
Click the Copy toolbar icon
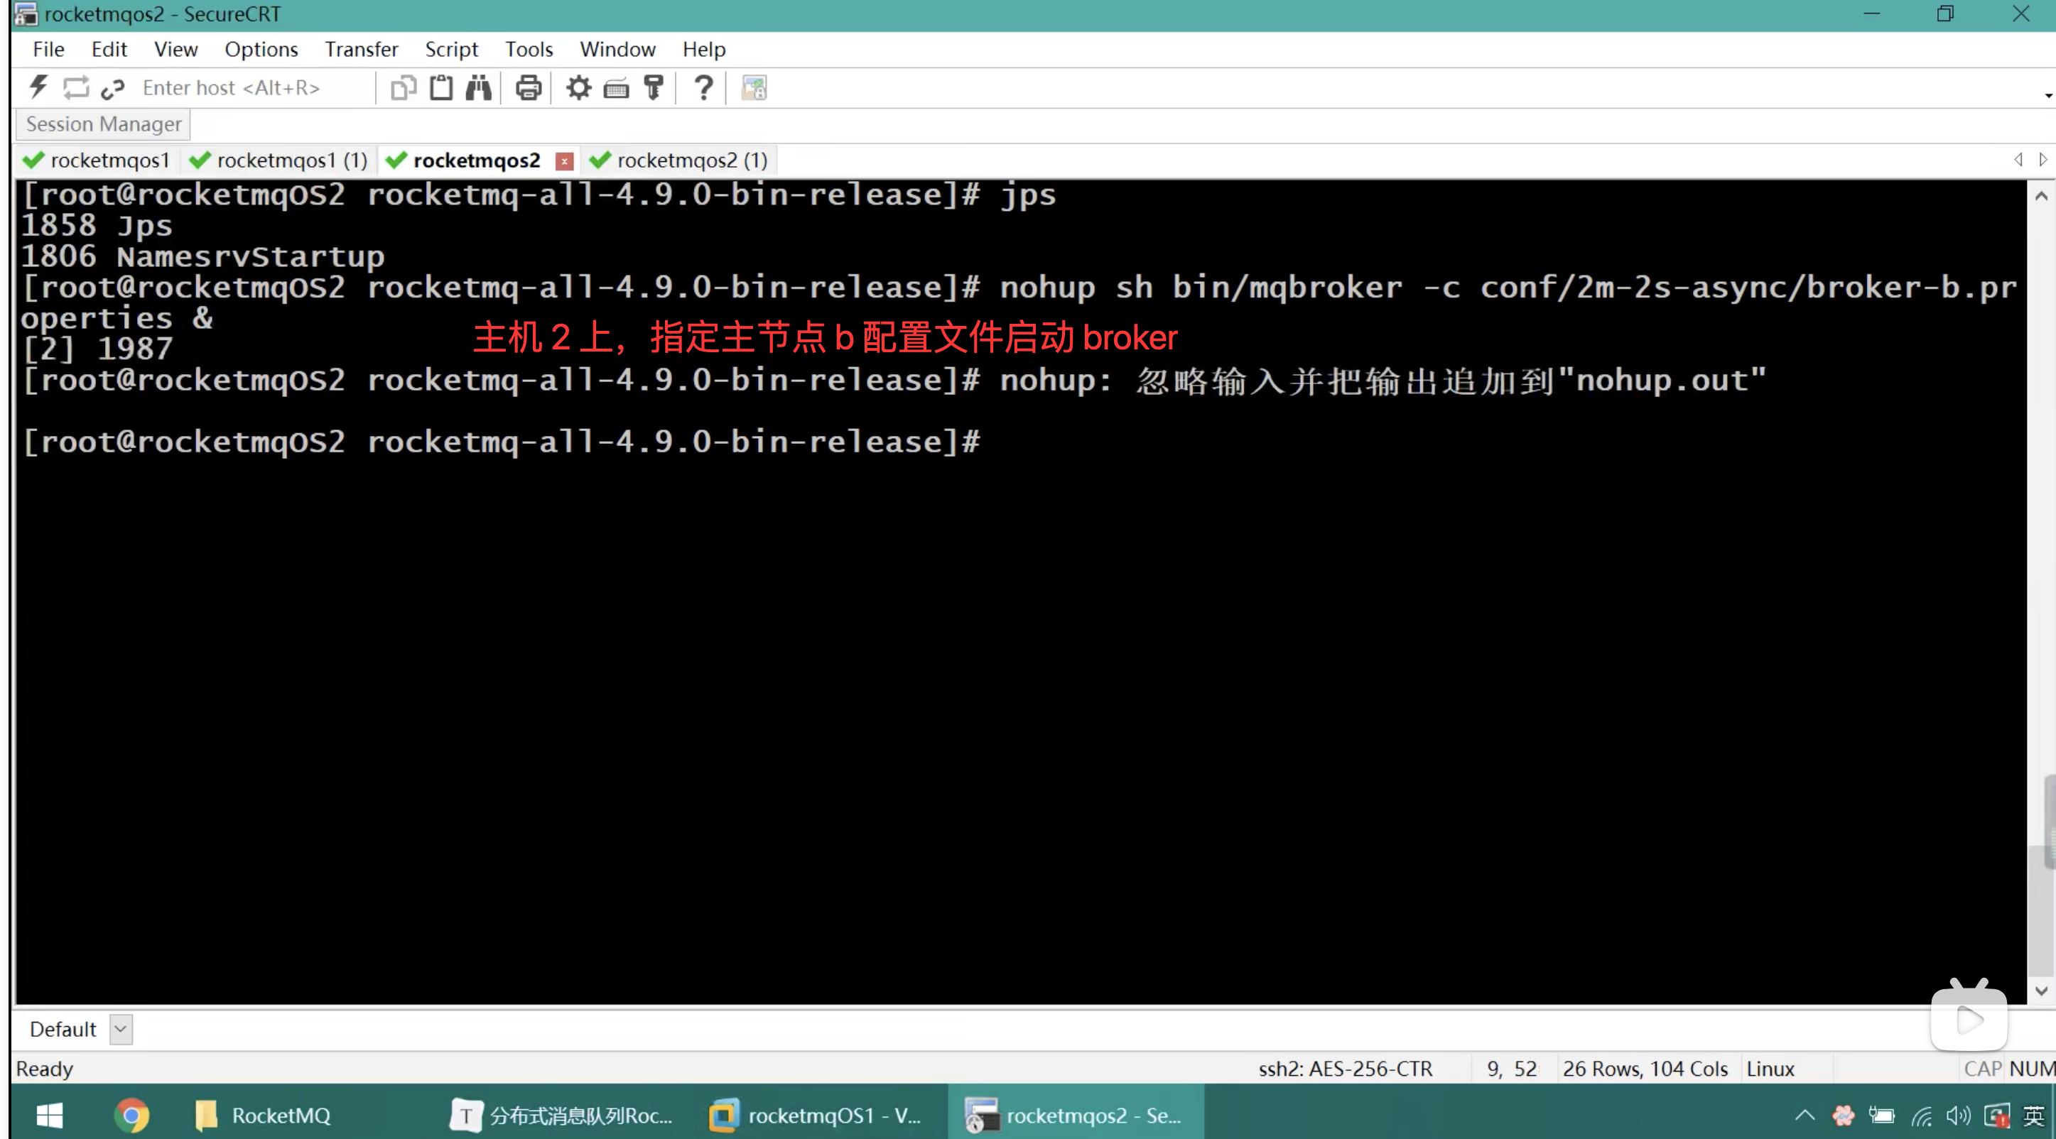click(x=404, y=87)
